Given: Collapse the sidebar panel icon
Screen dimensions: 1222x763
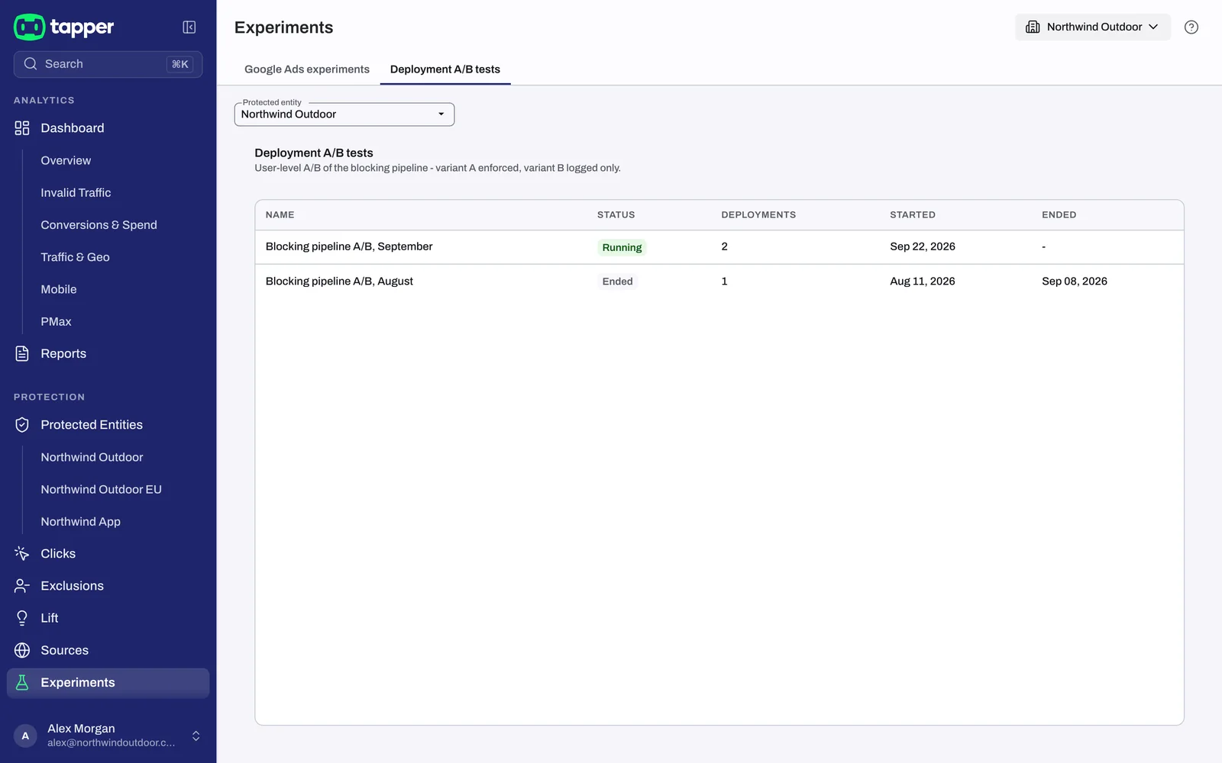Looking at the screenshot, I should click(189, 27).
